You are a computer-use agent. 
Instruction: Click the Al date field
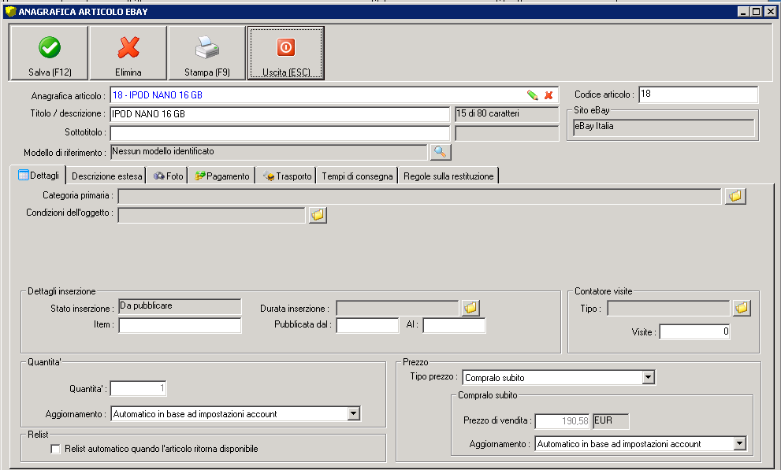454,325
